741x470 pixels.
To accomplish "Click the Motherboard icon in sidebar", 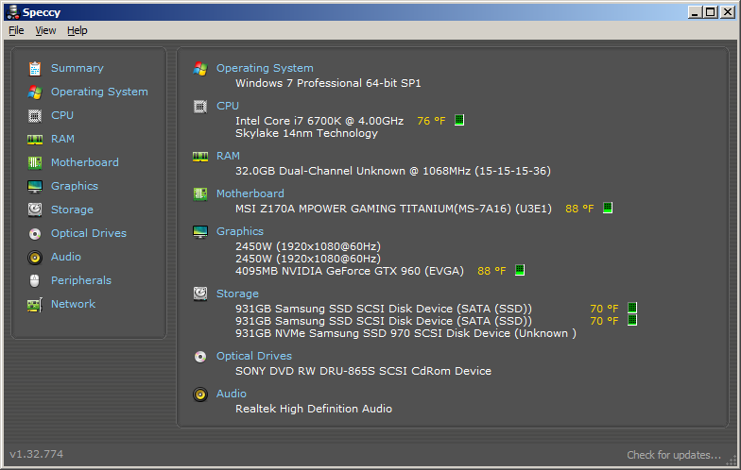I will point(35,162).
